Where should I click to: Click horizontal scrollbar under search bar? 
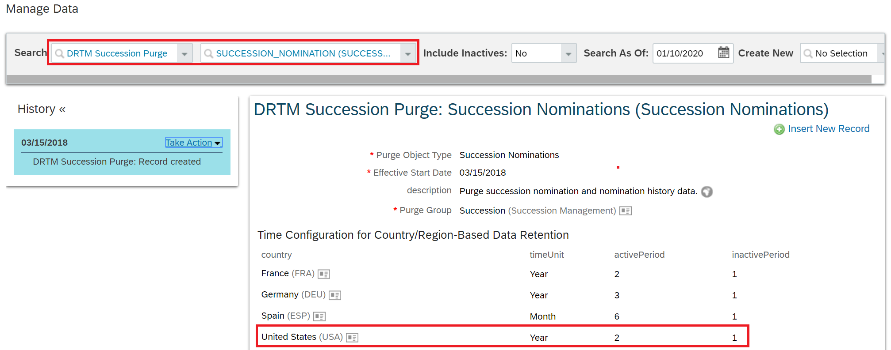tap(438, 79)
